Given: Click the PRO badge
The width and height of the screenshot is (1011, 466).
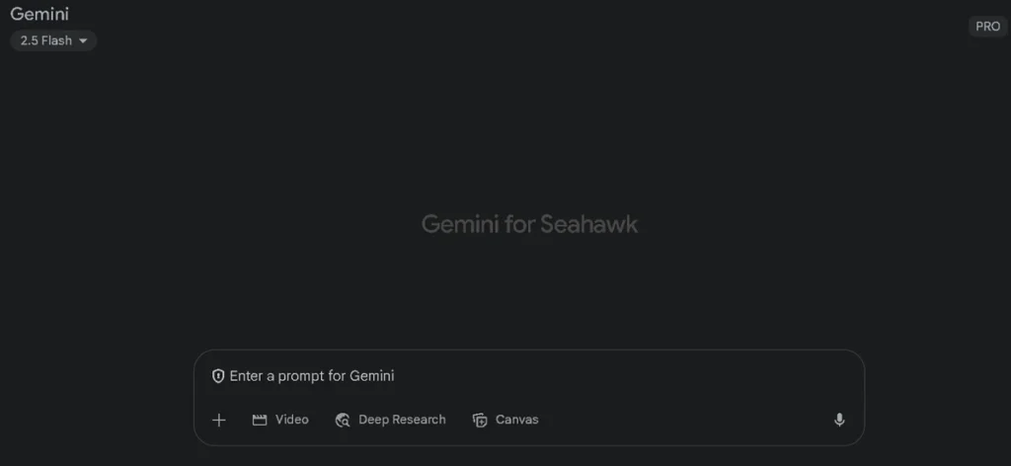Looking at the screenshot, I should (987, 27).
